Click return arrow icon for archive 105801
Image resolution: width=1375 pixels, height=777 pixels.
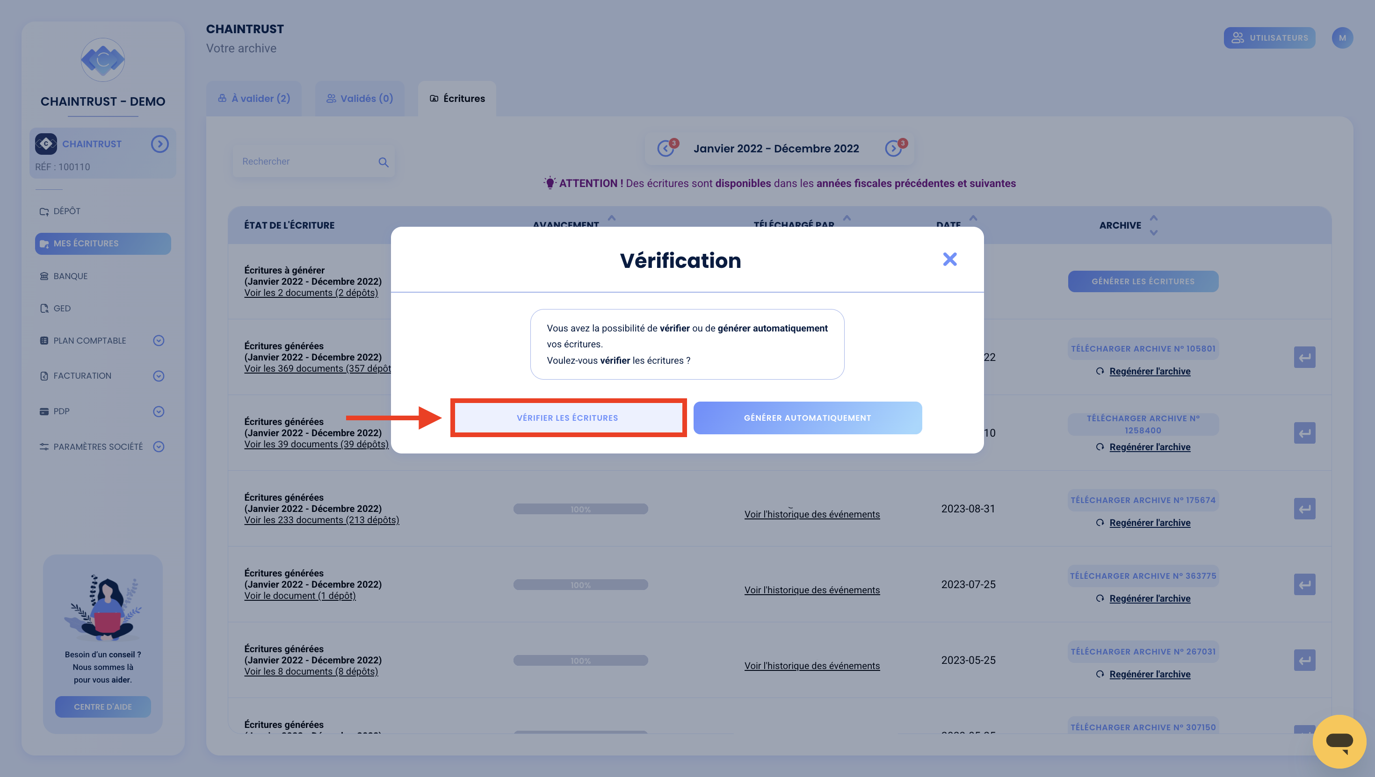(1304, 357)
